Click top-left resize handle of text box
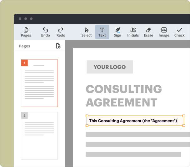 pyautogui.click(x=87, y=116)
